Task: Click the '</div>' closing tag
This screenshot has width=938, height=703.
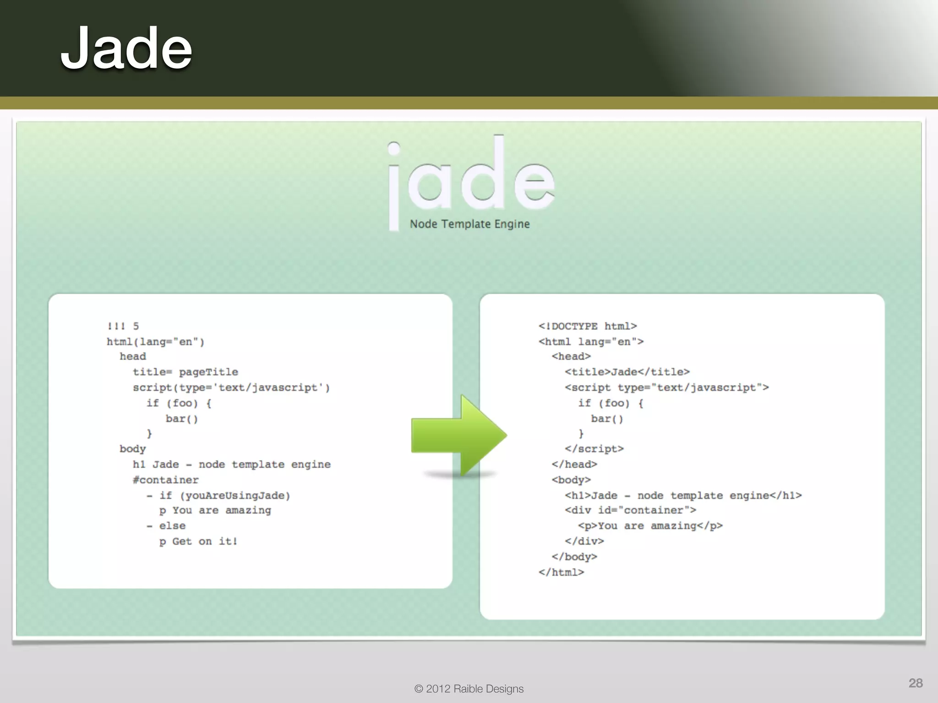Action: click(x=584, y=541)
